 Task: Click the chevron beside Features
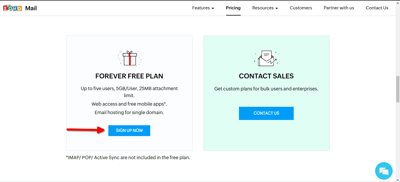click(x=212, y=8)
